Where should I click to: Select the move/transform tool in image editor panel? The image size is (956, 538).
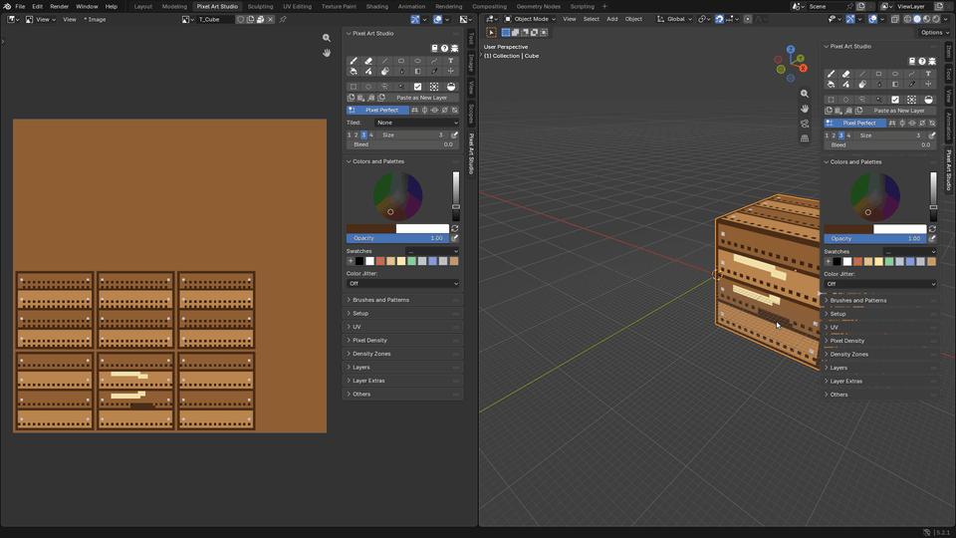click(x=450, y=72)
